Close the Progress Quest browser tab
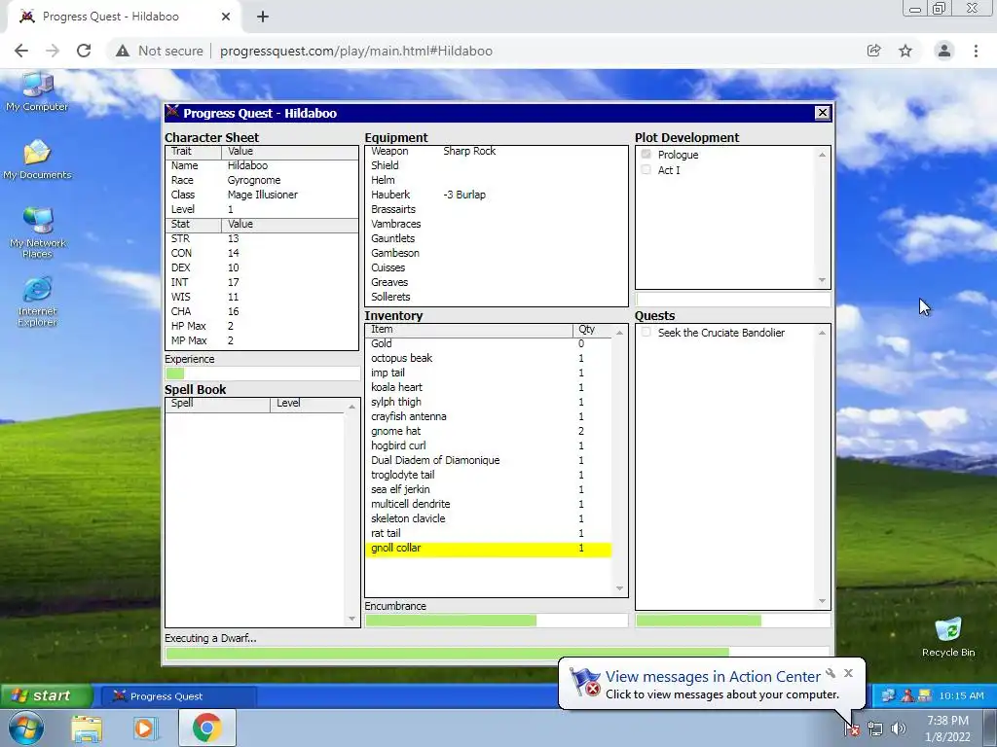This screenshot has width=997, height=747. click(x=226, y=17)
